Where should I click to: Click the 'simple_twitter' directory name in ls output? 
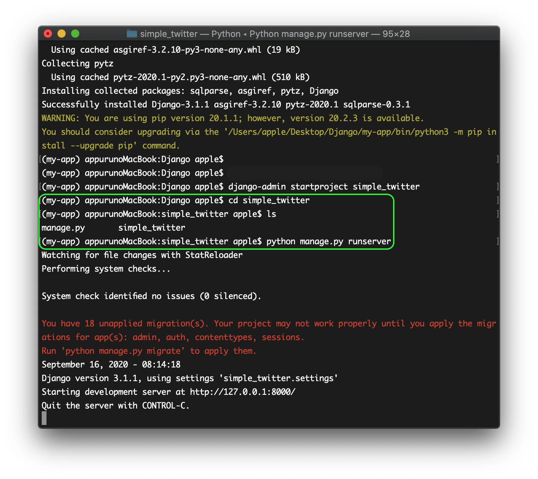tap(152, 228)
